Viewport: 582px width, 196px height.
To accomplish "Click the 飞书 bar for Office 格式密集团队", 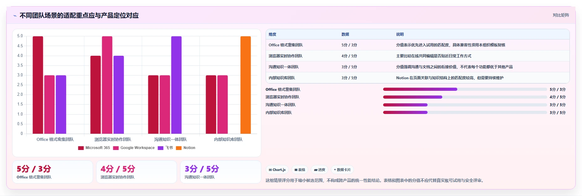I will point(61,105).
